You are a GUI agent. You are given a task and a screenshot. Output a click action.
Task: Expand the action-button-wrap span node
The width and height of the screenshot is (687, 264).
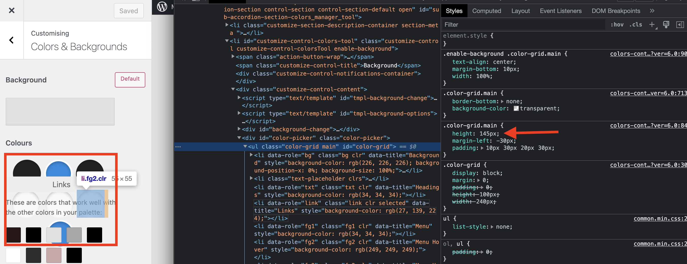(233, 56)
